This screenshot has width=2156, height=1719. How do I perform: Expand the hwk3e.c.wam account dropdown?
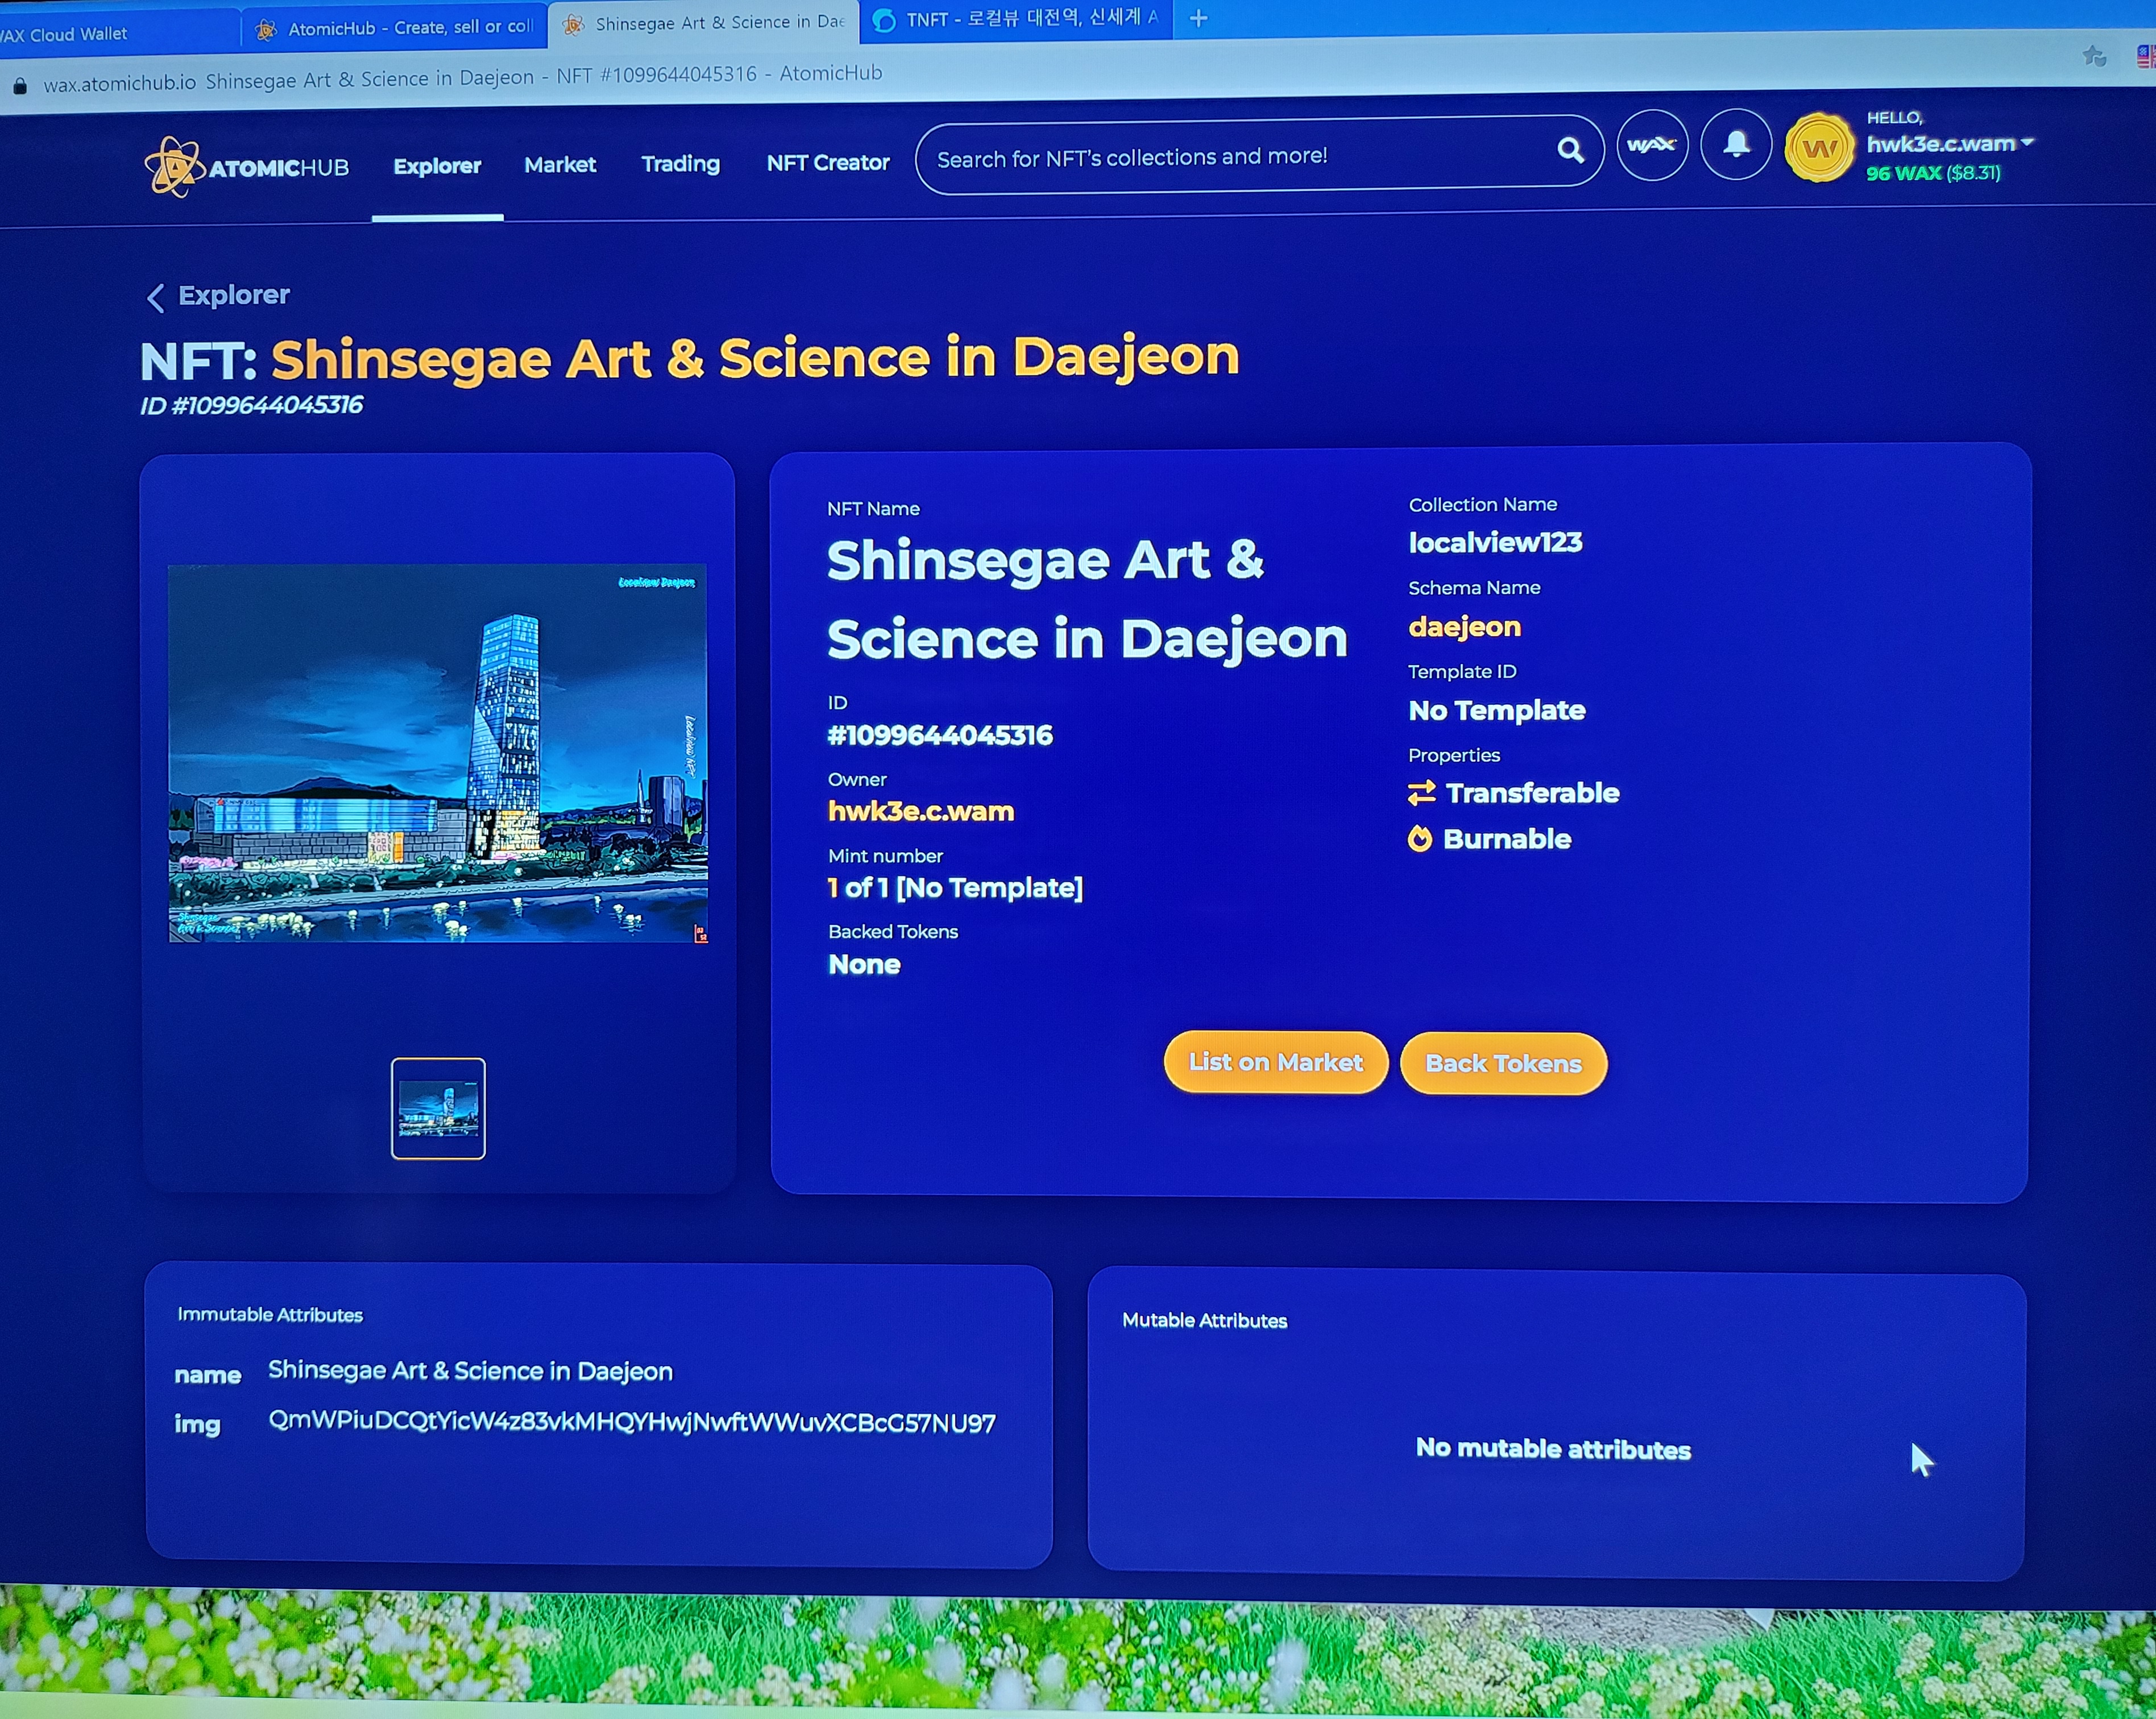pos(2027,143)
